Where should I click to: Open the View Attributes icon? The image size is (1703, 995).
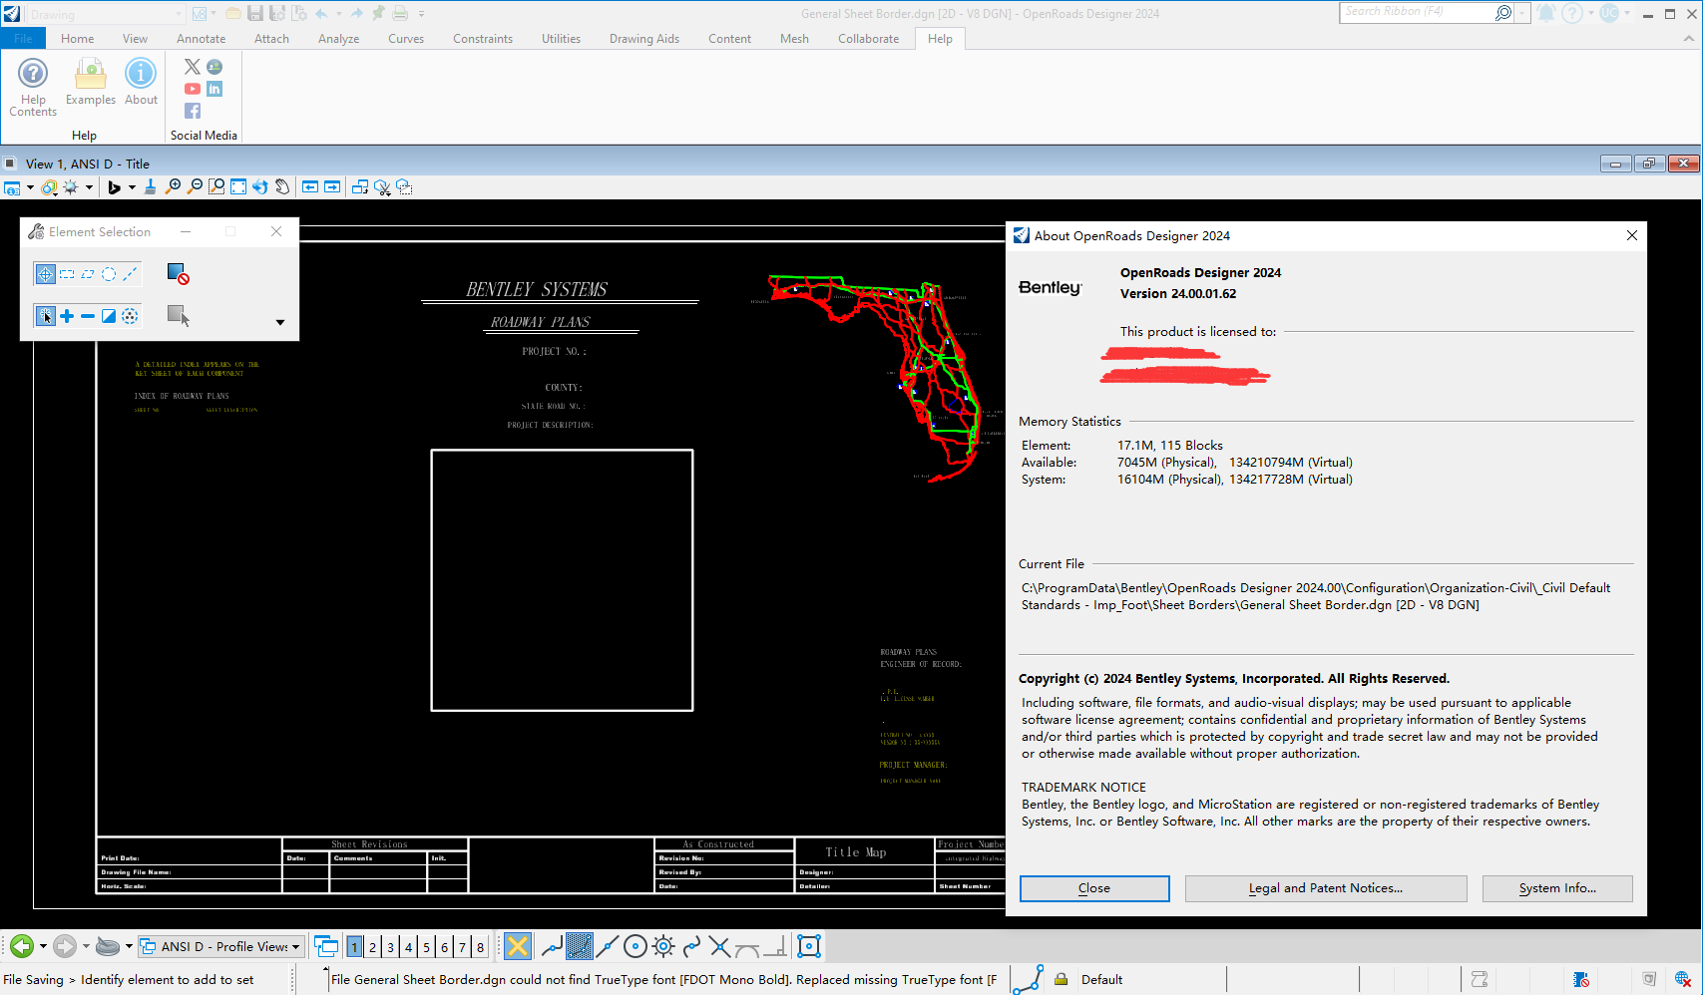[x=12, y=187]
